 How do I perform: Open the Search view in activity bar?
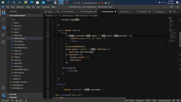pos(3,20)
